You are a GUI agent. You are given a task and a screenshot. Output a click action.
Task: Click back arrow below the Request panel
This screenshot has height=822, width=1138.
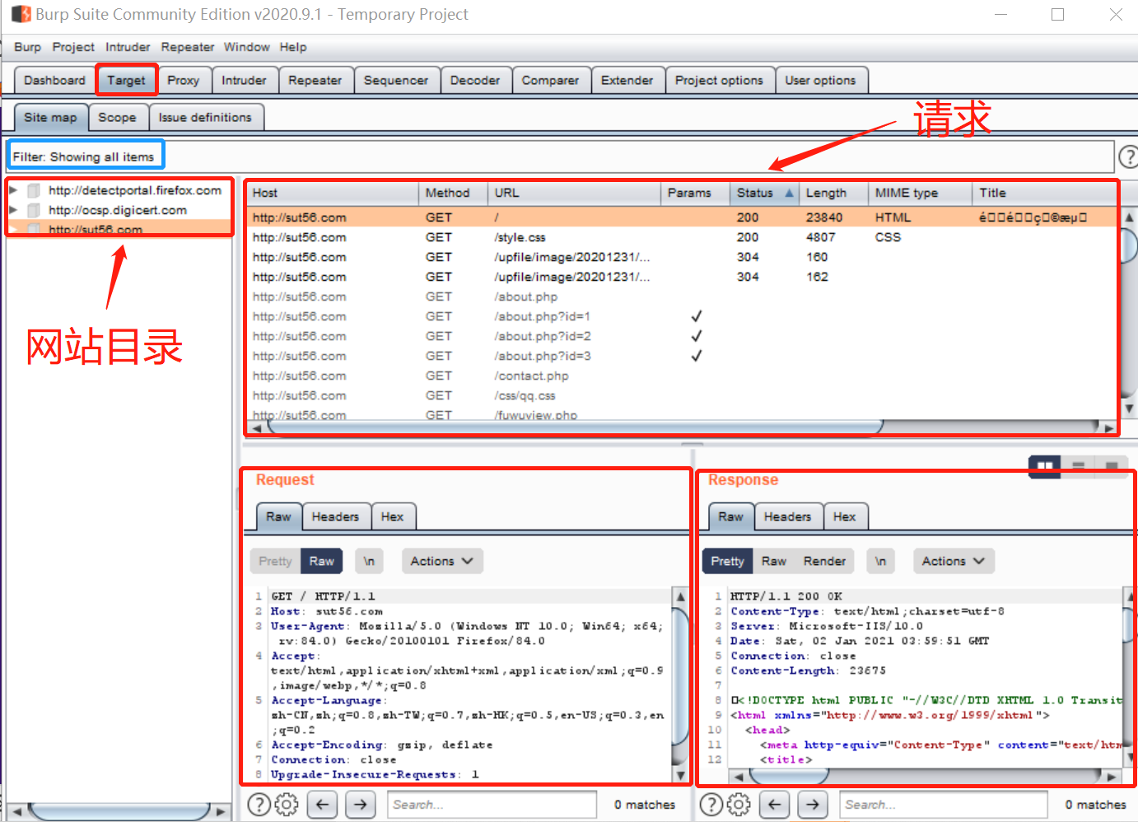[323, 804]
